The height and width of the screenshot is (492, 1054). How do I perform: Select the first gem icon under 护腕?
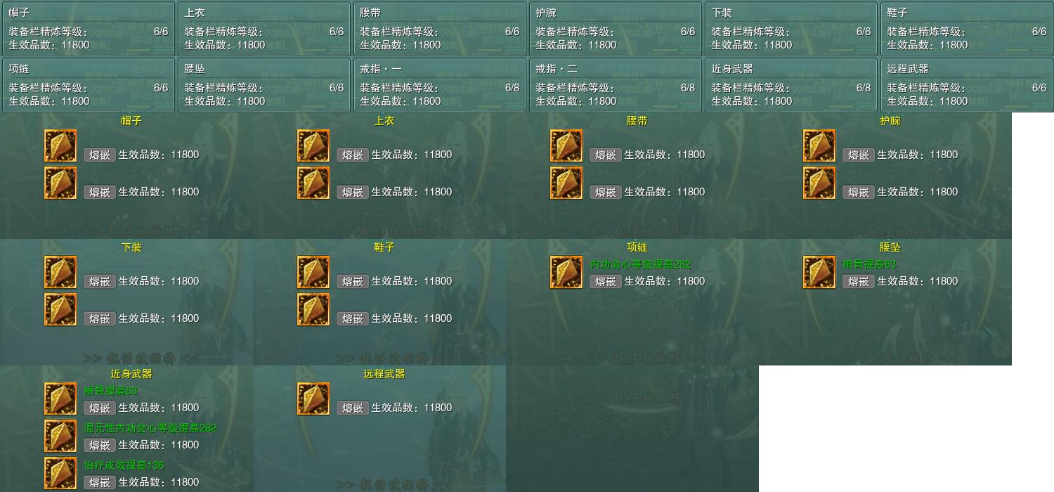click(819, 146)
